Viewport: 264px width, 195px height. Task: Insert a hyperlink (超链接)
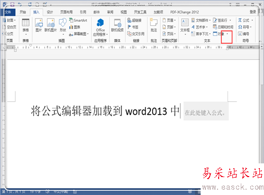click(x=135, y=21)
